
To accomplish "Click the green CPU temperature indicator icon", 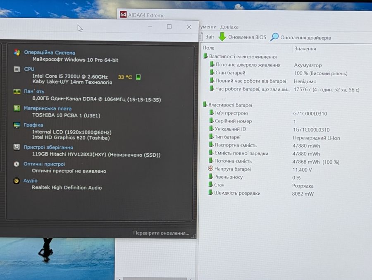I will point(138,77).
